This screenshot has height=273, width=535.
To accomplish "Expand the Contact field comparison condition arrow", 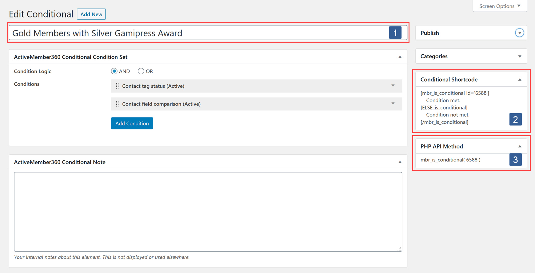I will coord(393,104).
